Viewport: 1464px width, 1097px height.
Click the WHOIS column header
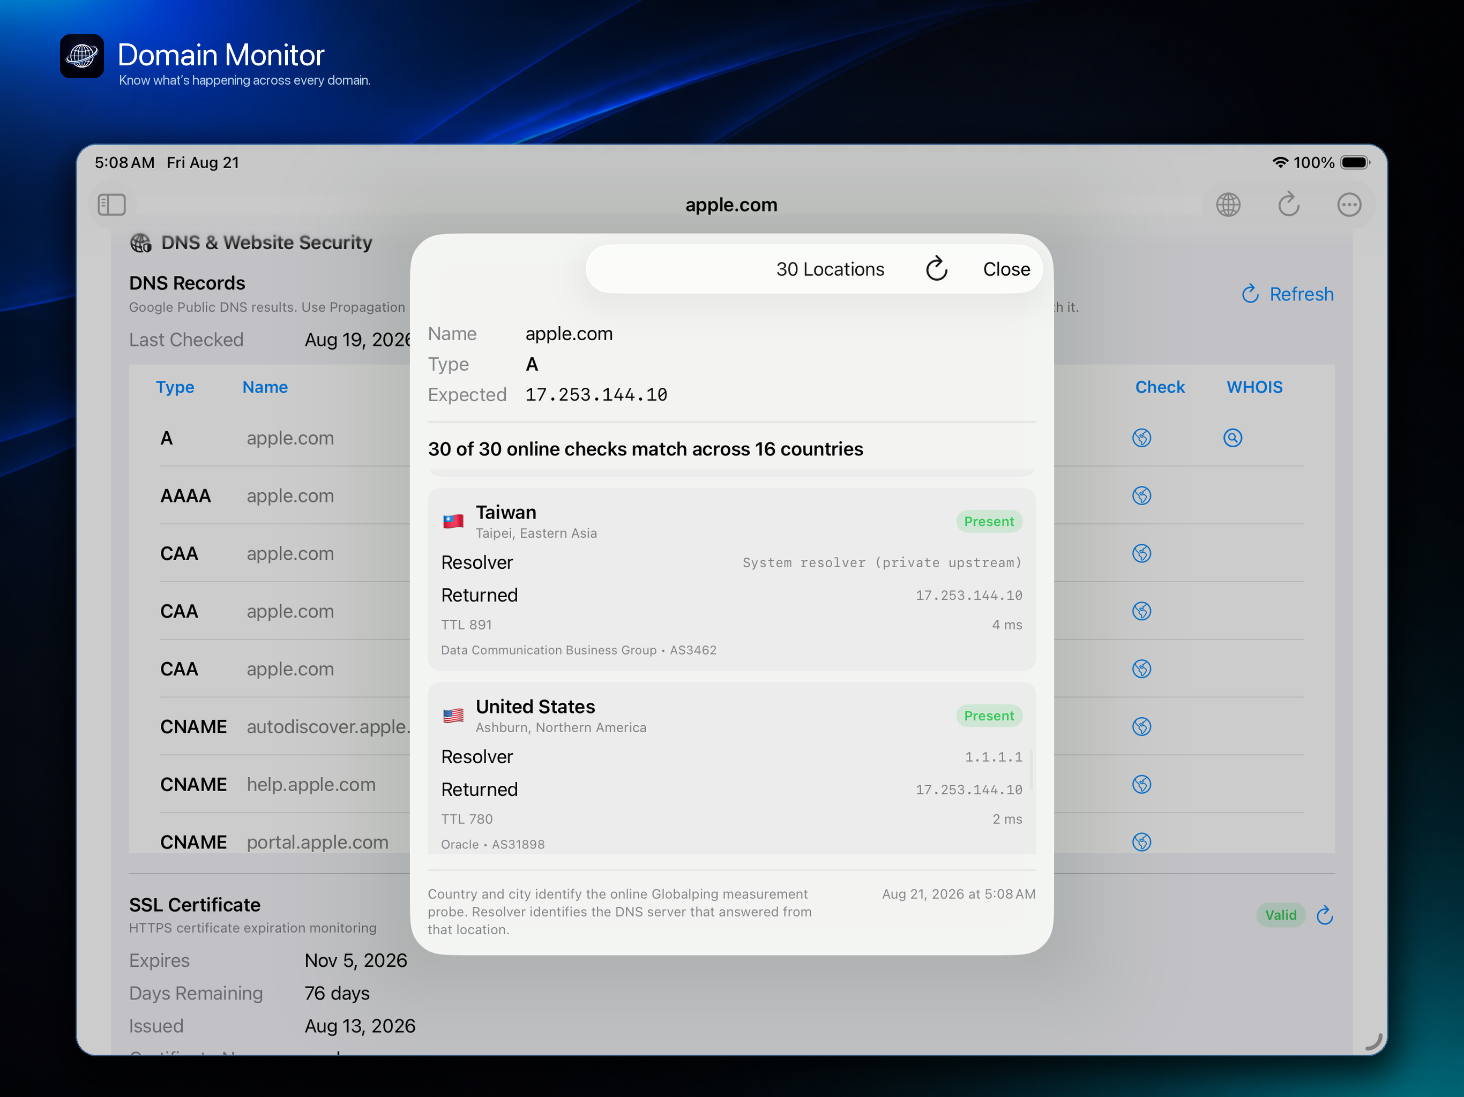[1254, 387]
